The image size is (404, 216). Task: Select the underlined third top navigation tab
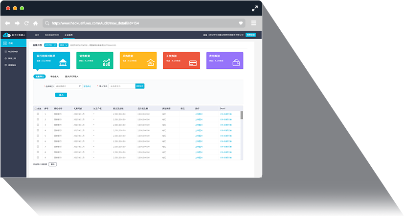click(68, 35)
